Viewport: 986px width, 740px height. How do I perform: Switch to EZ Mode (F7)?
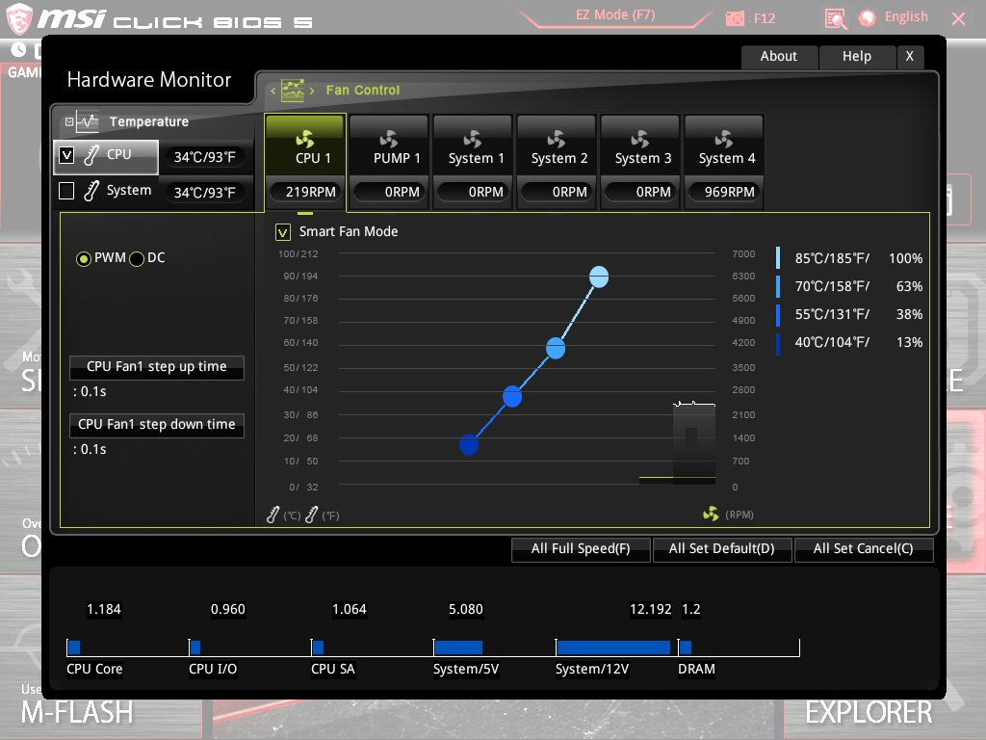coord(615,14)
